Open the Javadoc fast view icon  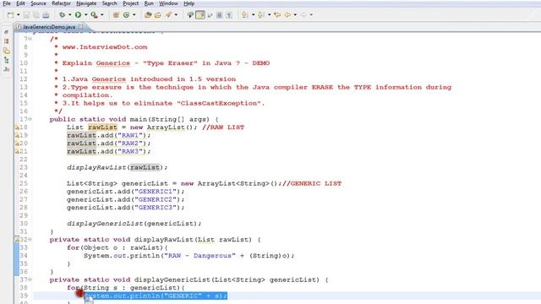[6, 69]
